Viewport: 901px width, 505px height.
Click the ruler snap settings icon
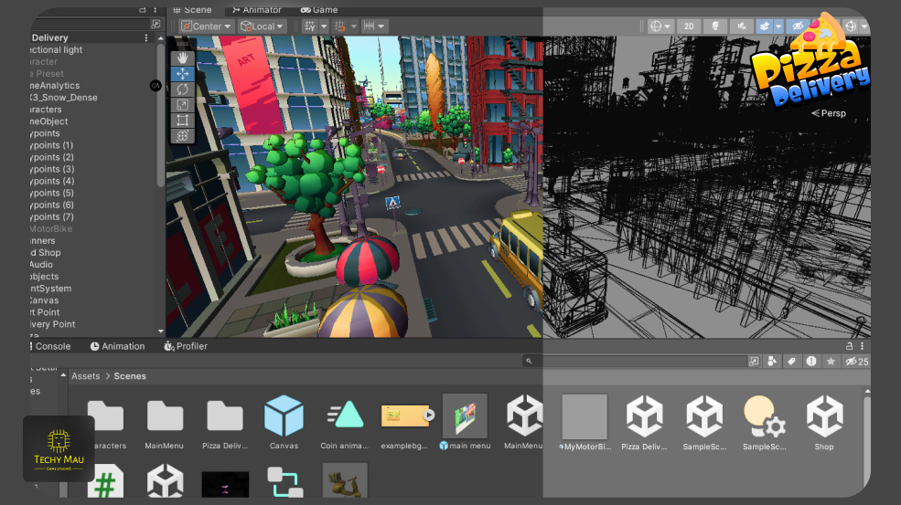point(369,26)
